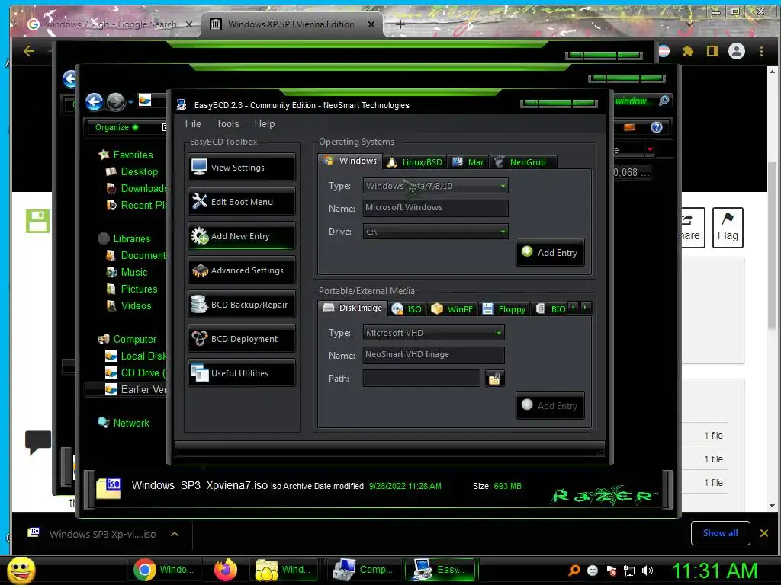
Task: Click the empty Path input field
Action: pyautogui.click(x=421, y=378)
